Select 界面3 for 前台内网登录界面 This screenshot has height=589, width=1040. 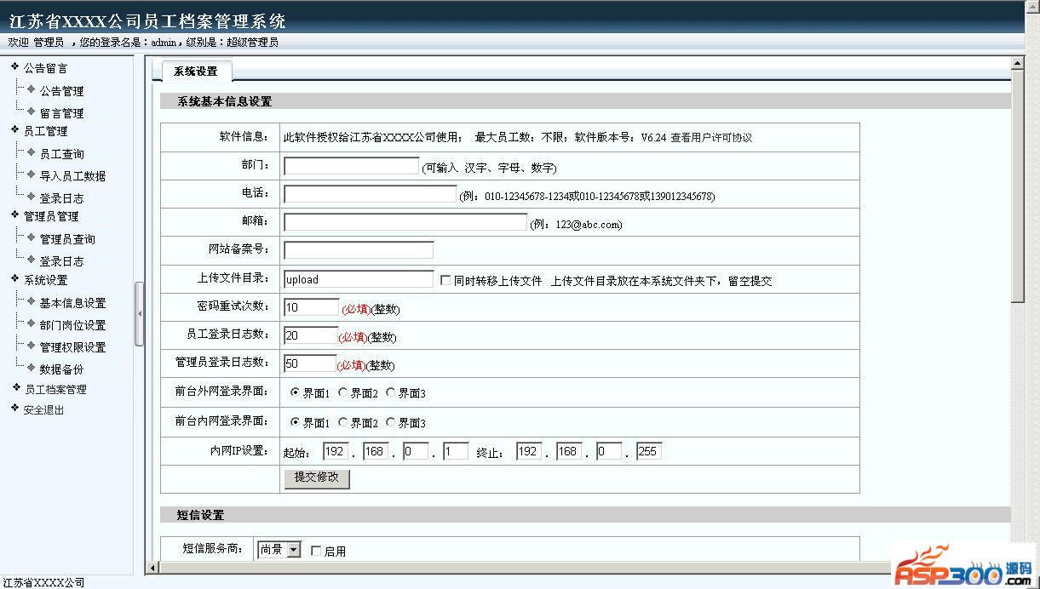coord(390,421)
